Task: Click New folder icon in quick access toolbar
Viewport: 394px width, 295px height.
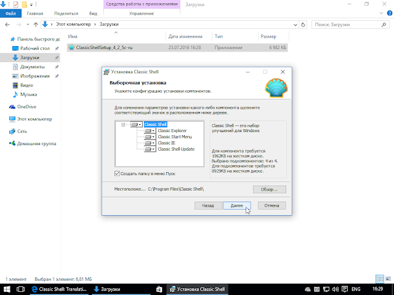Action: [24, 4]
